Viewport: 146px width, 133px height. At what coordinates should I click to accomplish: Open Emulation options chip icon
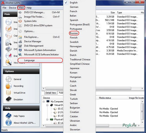pyautogui.click(x=9, y=99)
